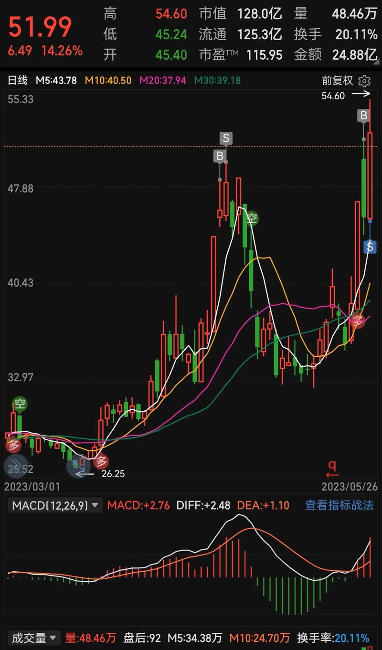The height and width of the screenshot is (650, 382).
Task: Toggle the M20 moving average line label
Action: point(162,80)
